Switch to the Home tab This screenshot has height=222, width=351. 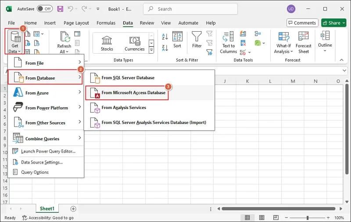(x=30, y=23)
